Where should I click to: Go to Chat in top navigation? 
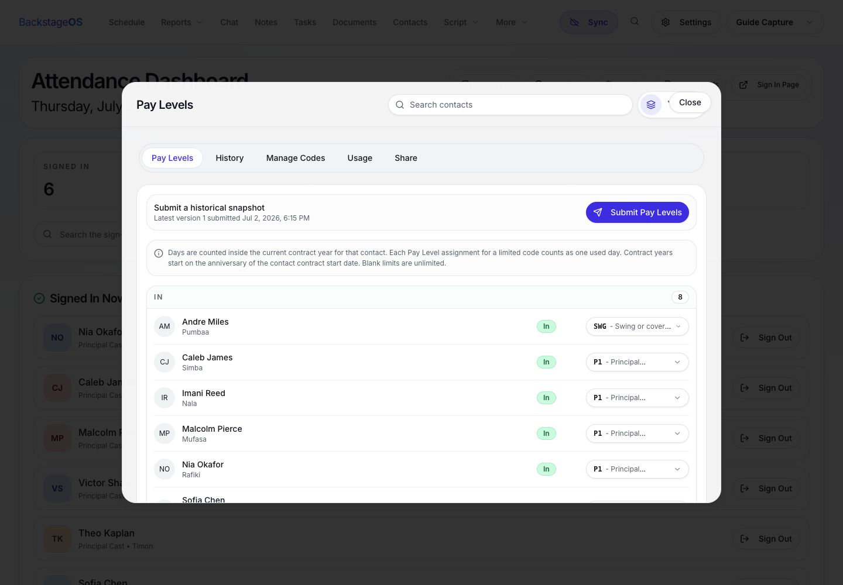tap(229, 22)
